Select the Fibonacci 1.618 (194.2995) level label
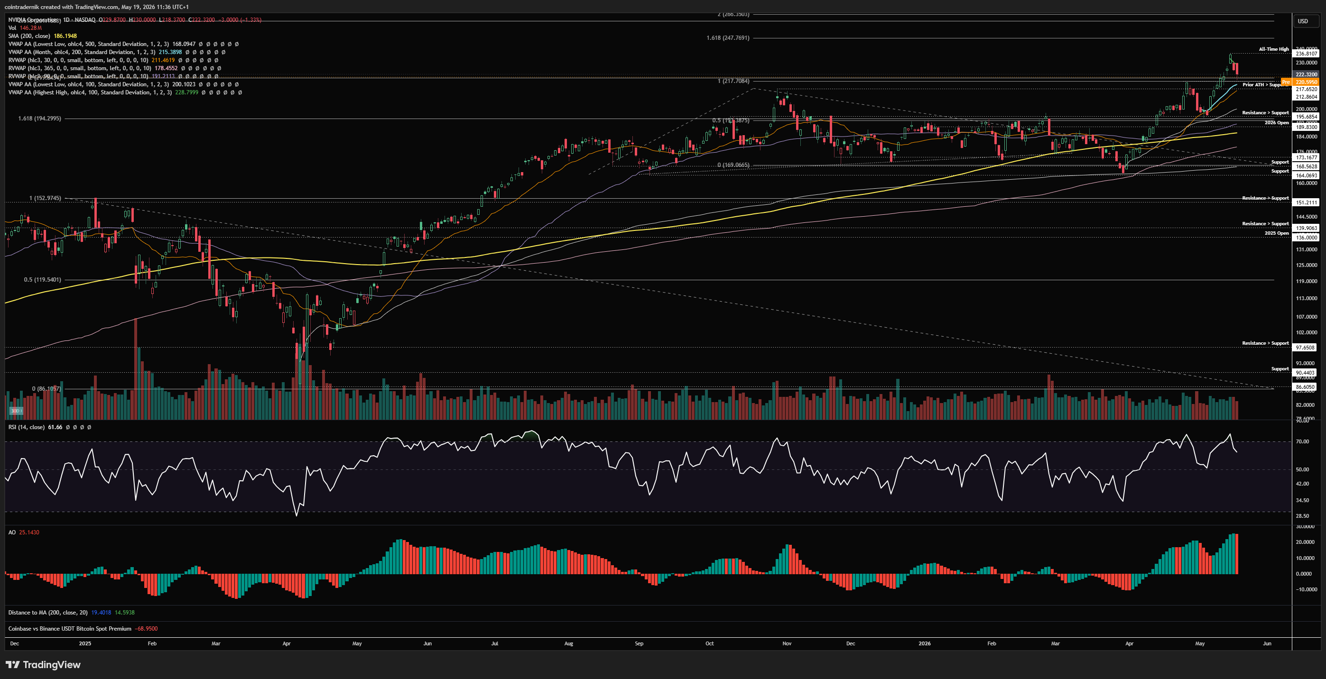The height and width of the screenshot is (679, 1326). [40, 119]
